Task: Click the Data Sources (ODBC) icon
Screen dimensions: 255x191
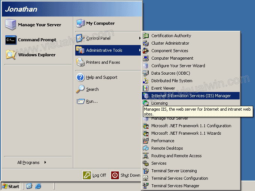Action: (x=146, y=73)
